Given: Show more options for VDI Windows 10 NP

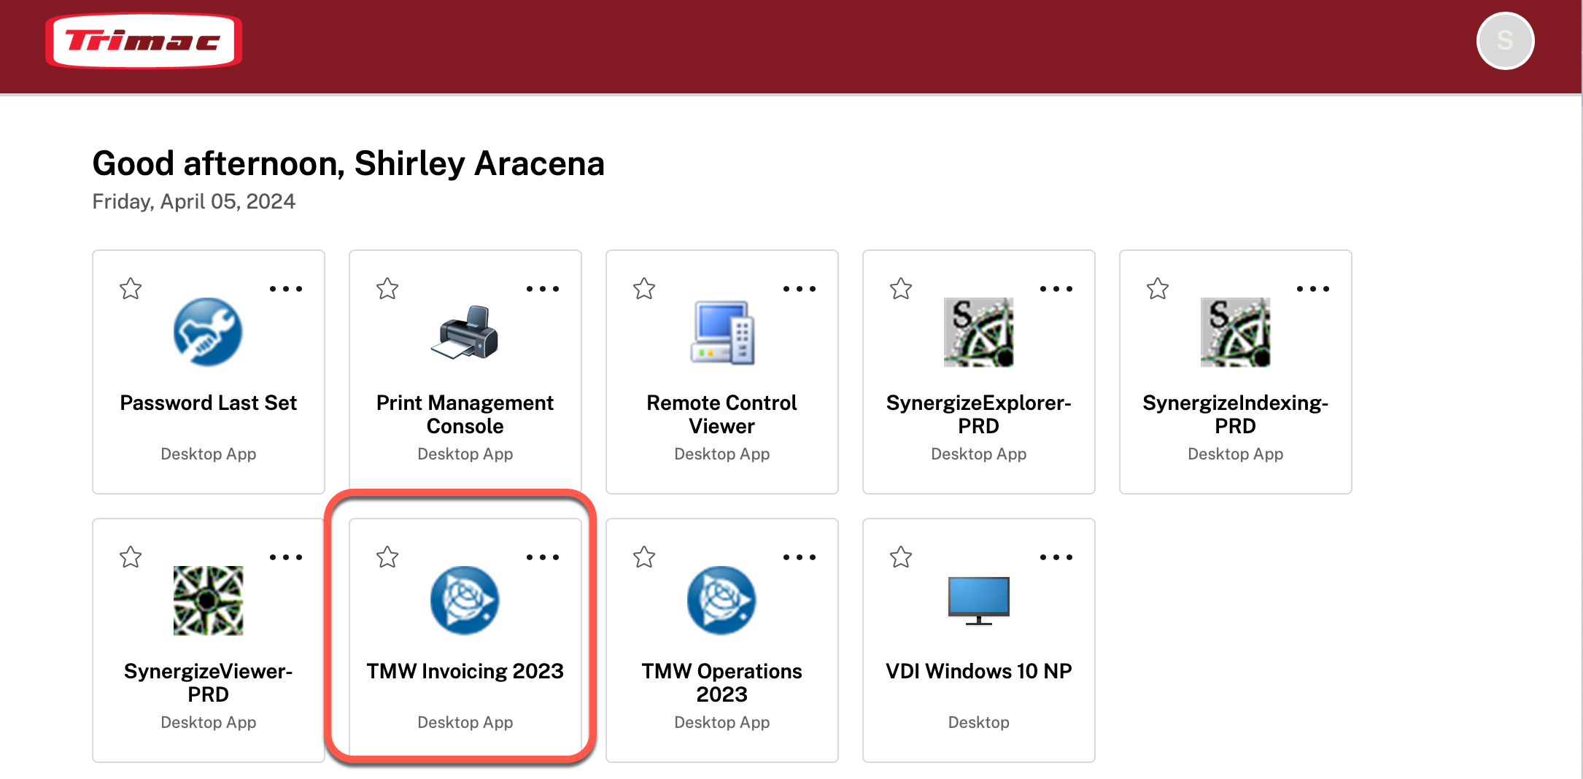Looking at the screenshot, I should [1056, 557].
